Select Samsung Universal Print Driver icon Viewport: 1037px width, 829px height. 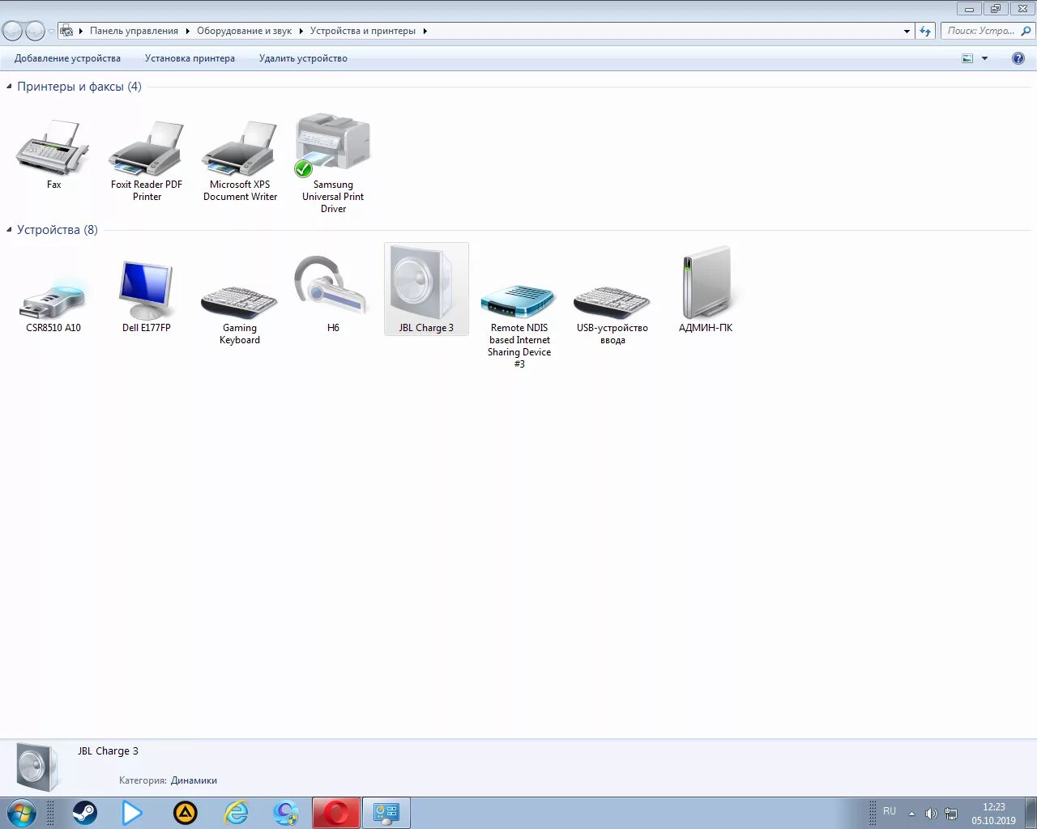point(333,146)
